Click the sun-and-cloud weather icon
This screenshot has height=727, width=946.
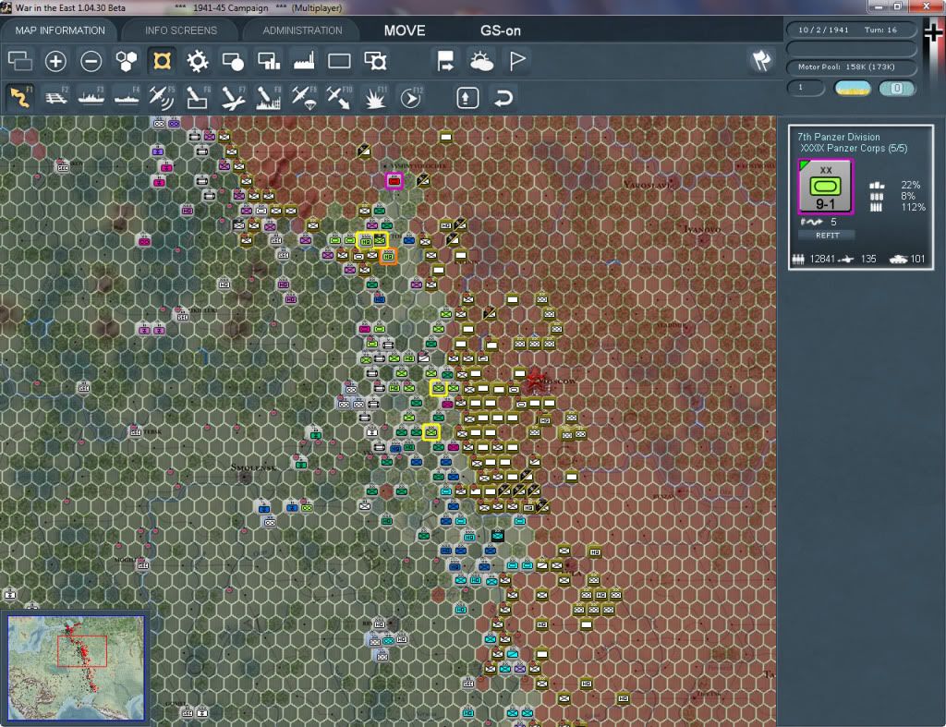click(x=480, y=61)
